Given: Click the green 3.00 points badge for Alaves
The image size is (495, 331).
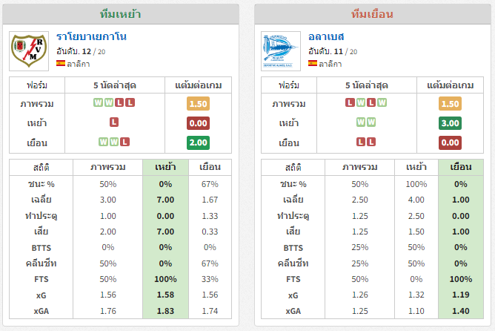Looking at the screenshot, I should tap(450, 123).
